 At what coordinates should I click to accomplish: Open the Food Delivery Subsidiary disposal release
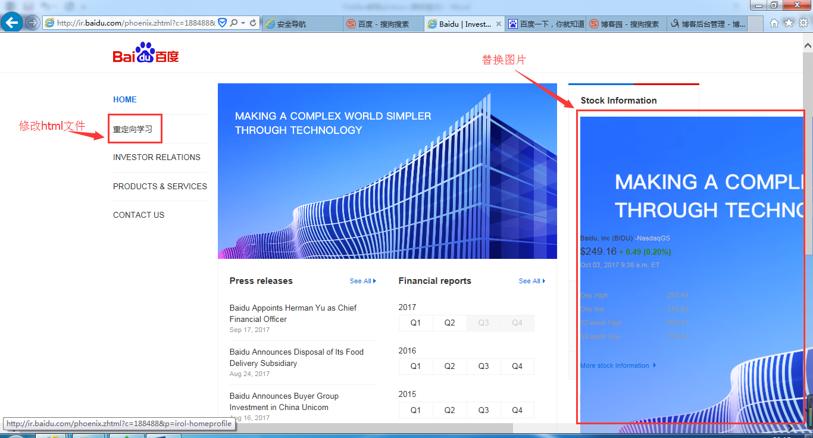pos(296,358)
